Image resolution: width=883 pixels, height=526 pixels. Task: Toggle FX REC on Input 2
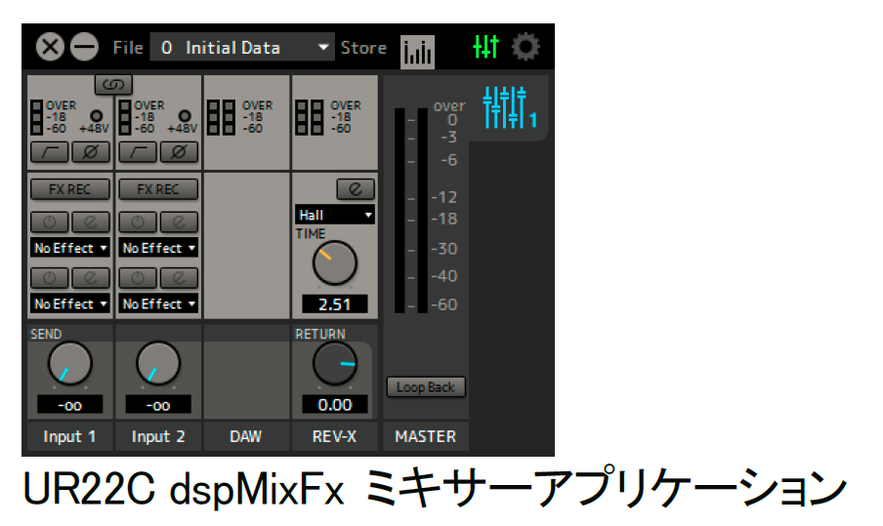[x=158, y=189]
